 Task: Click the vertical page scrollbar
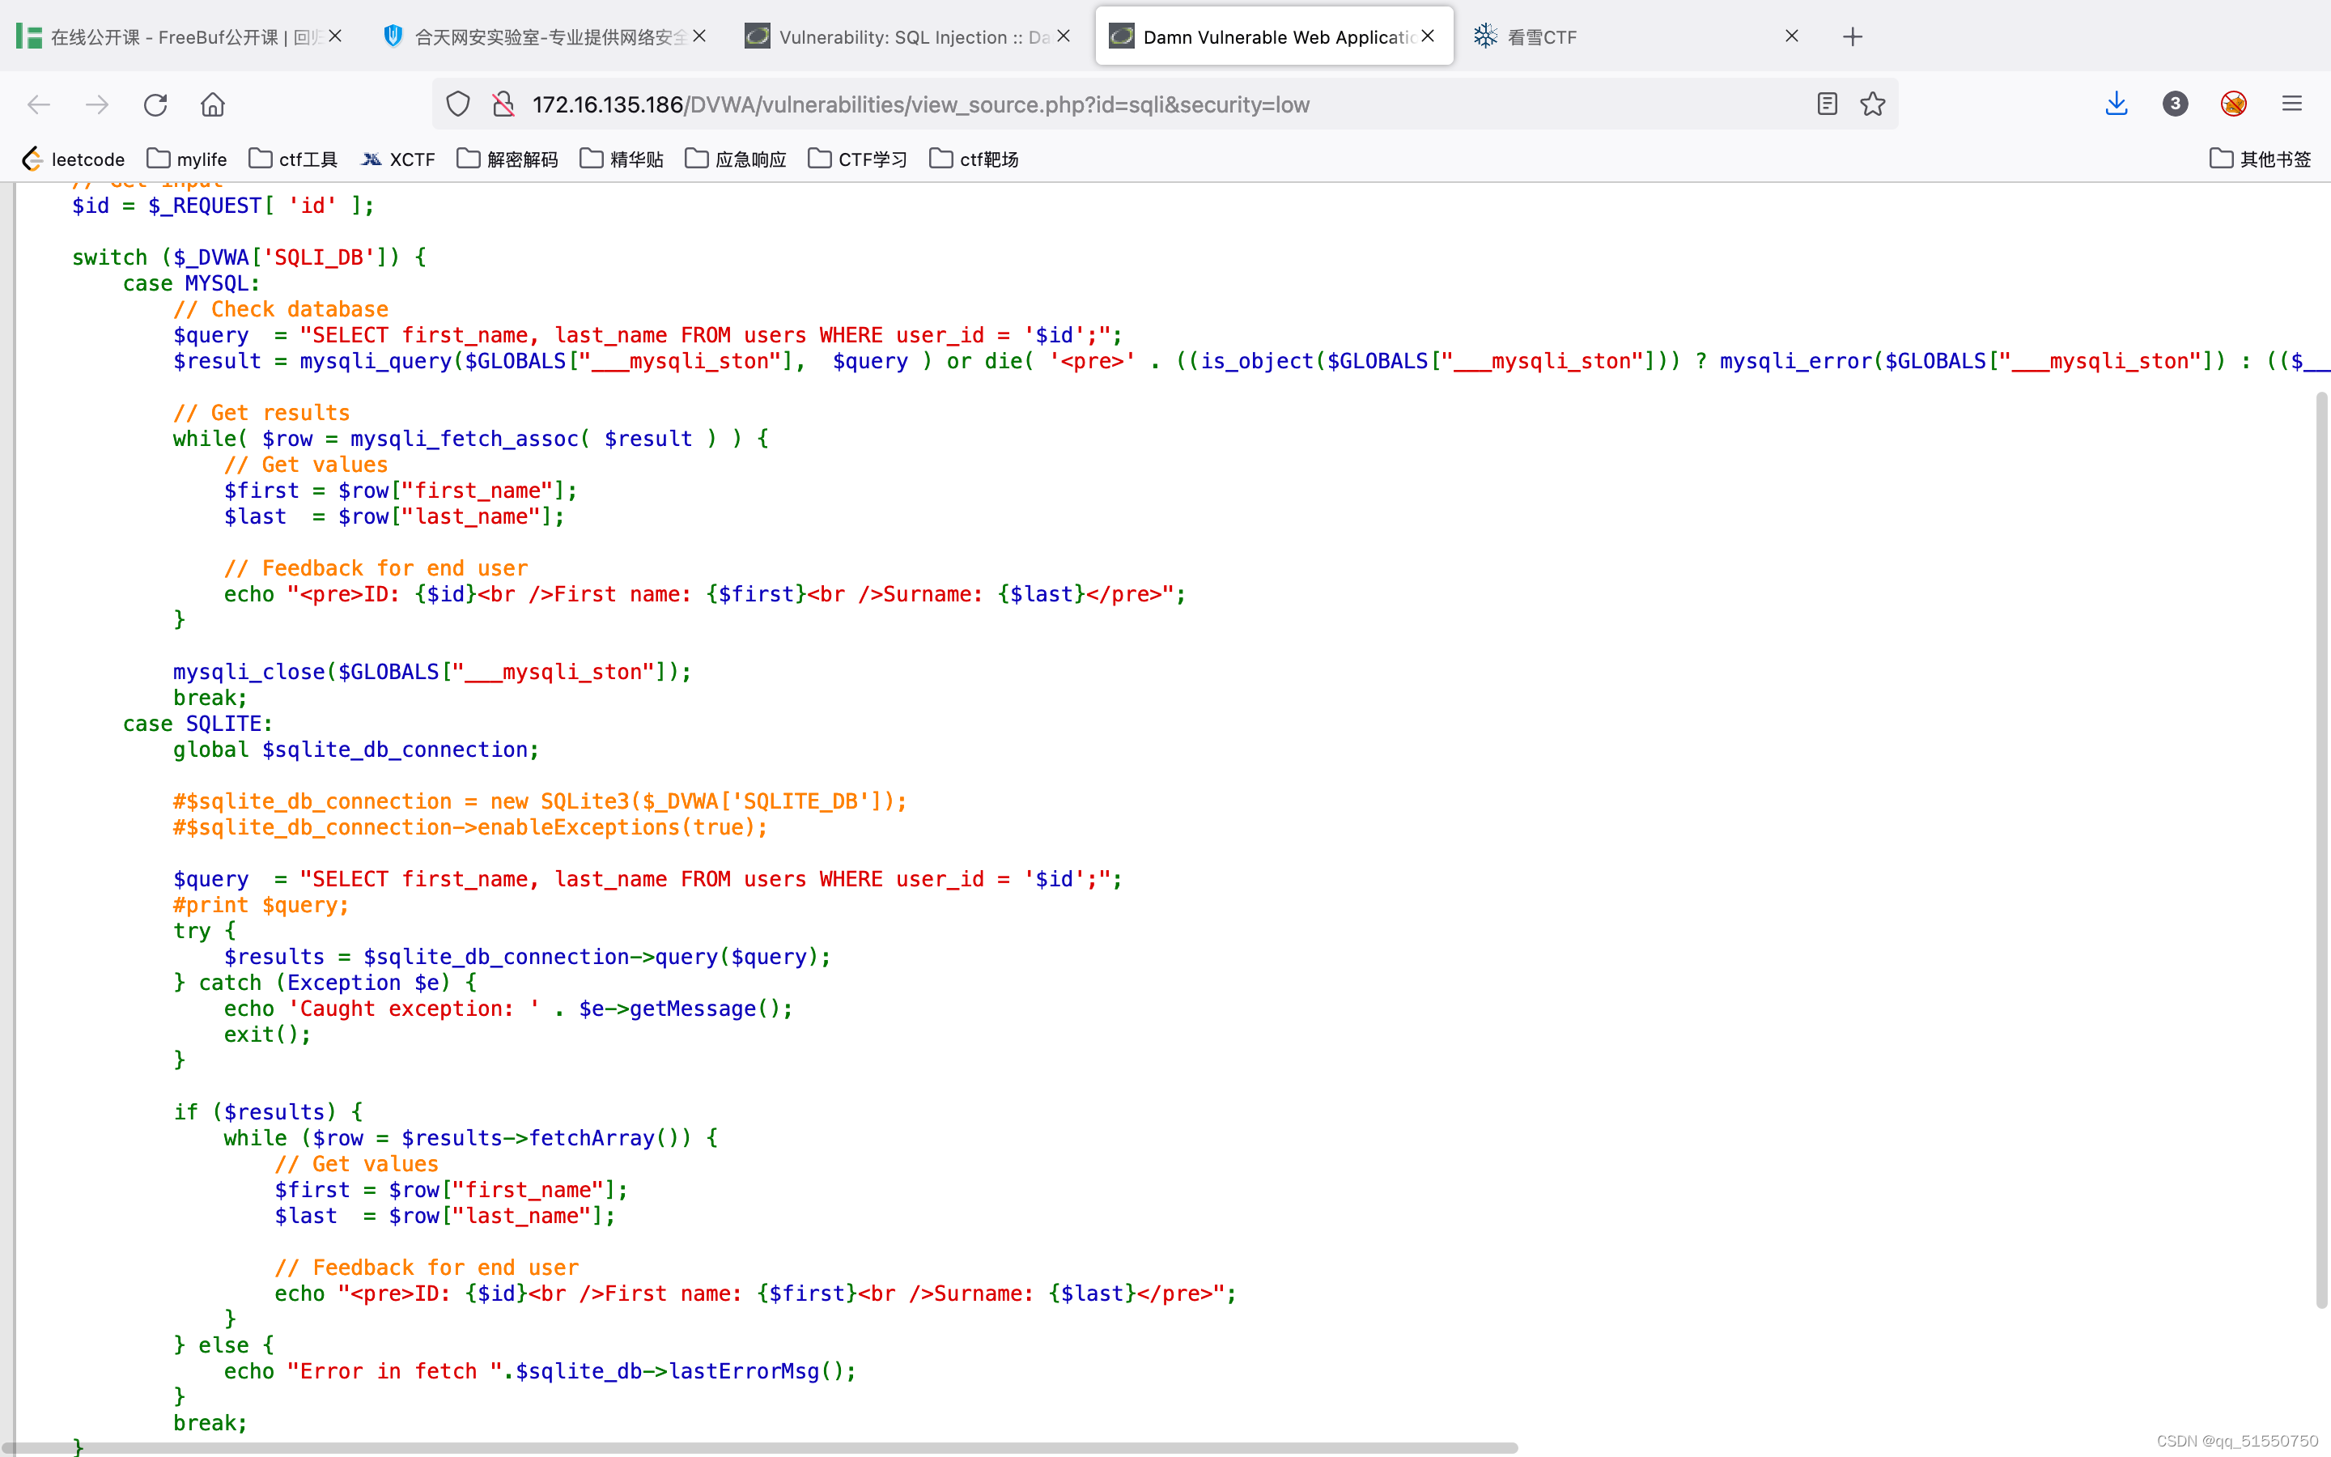pyautogui.click(x=2321, y=848)
